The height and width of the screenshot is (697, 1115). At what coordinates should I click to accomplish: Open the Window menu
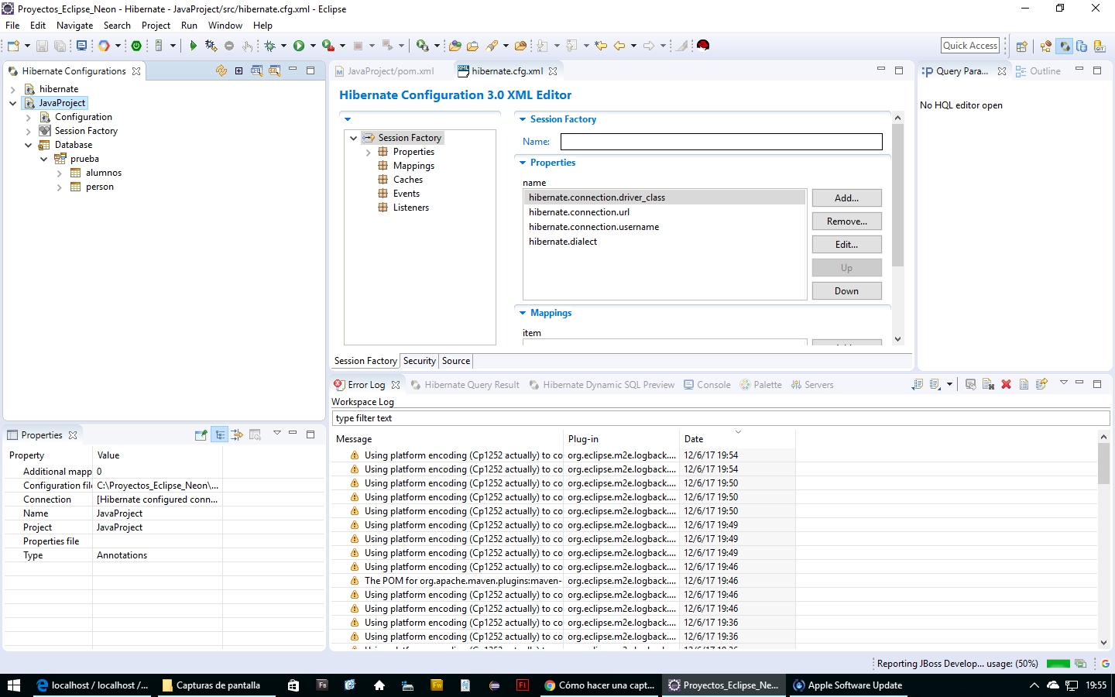(x=225, y=25)
